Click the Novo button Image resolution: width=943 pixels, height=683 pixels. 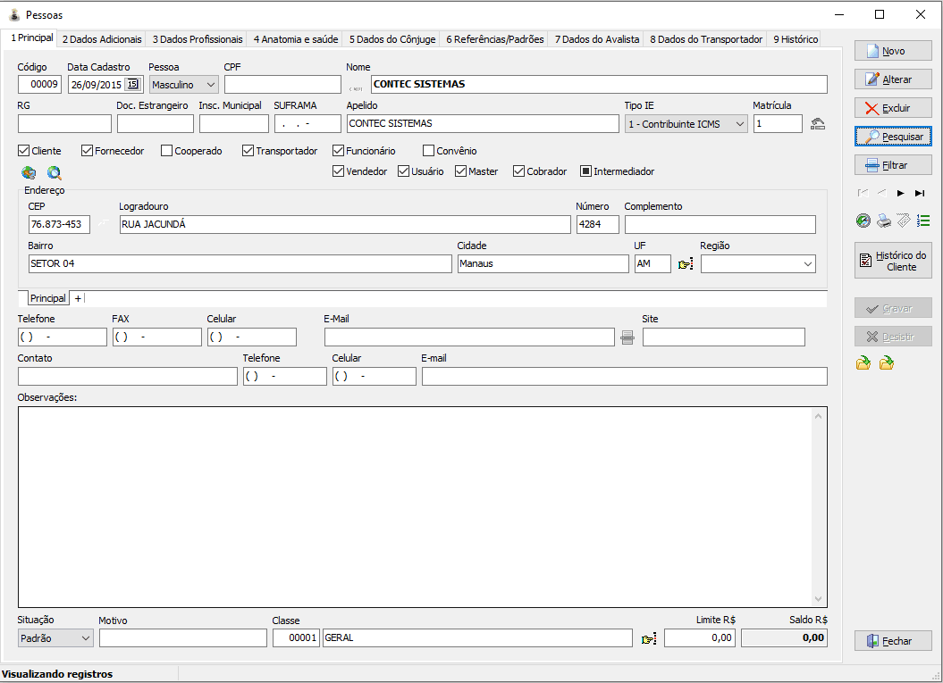(x=893, y=51)
